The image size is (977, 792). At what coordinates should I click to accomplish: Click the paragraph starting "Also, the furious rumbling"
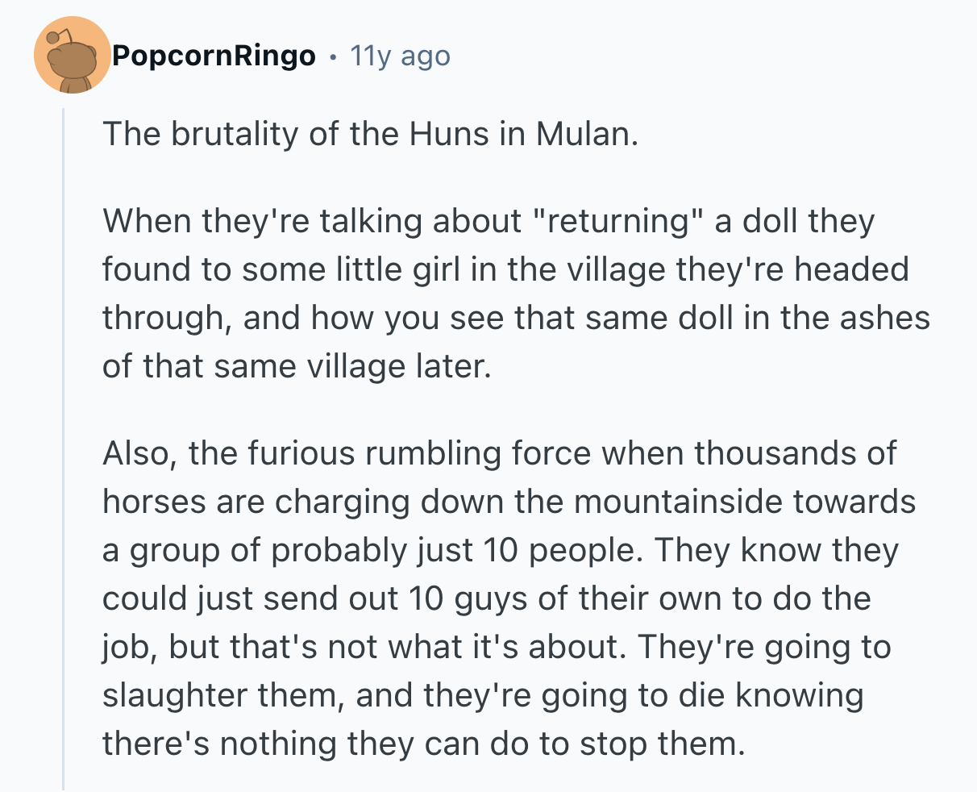(x=508, y=598)
